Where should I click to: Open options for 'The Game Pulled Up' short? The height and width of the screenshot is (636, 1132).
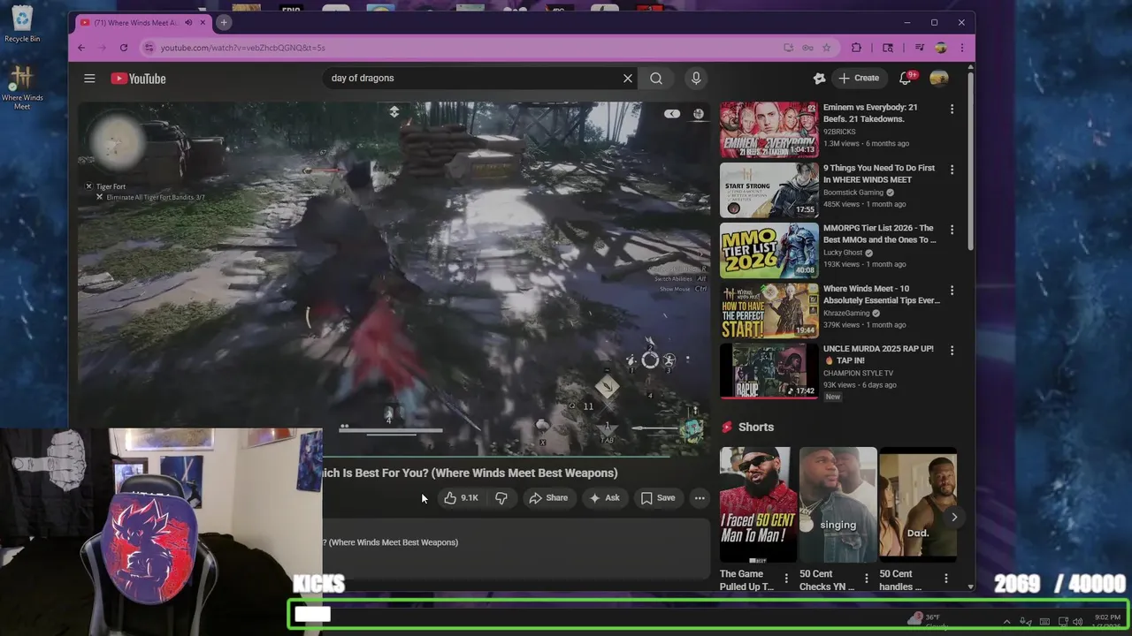[786, 579]
